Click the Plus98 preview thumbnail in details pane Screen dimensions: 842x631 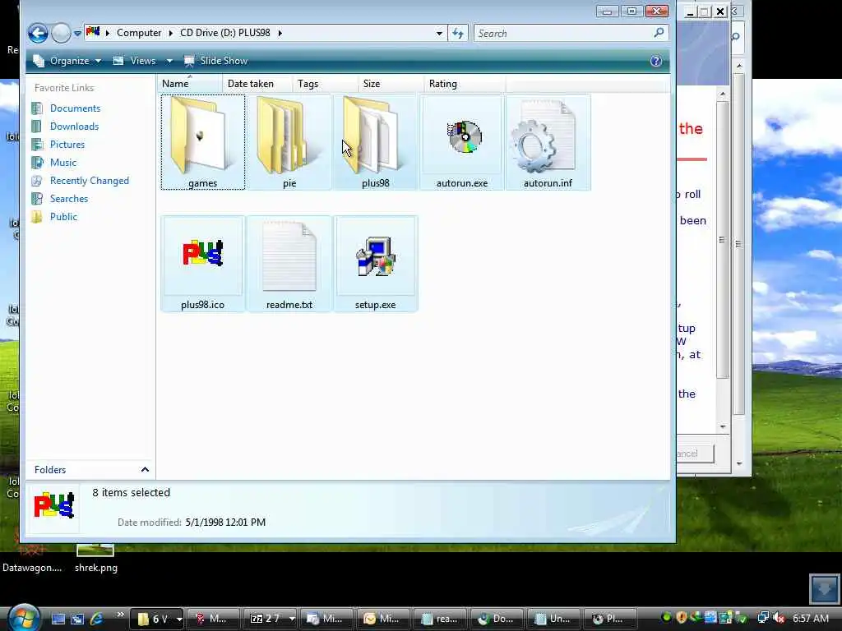click(53, 505)
